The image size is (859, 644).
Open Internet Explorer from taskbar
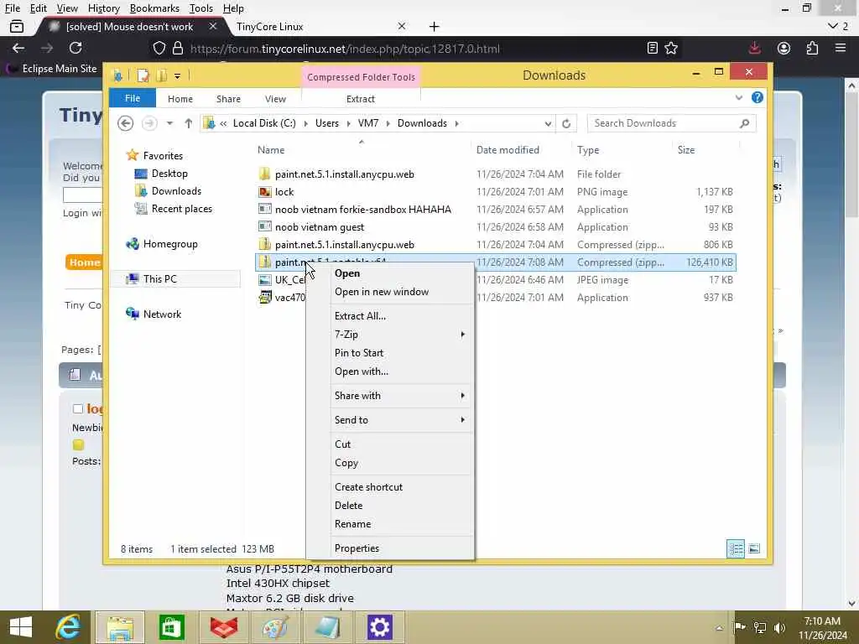click(69, 627)
